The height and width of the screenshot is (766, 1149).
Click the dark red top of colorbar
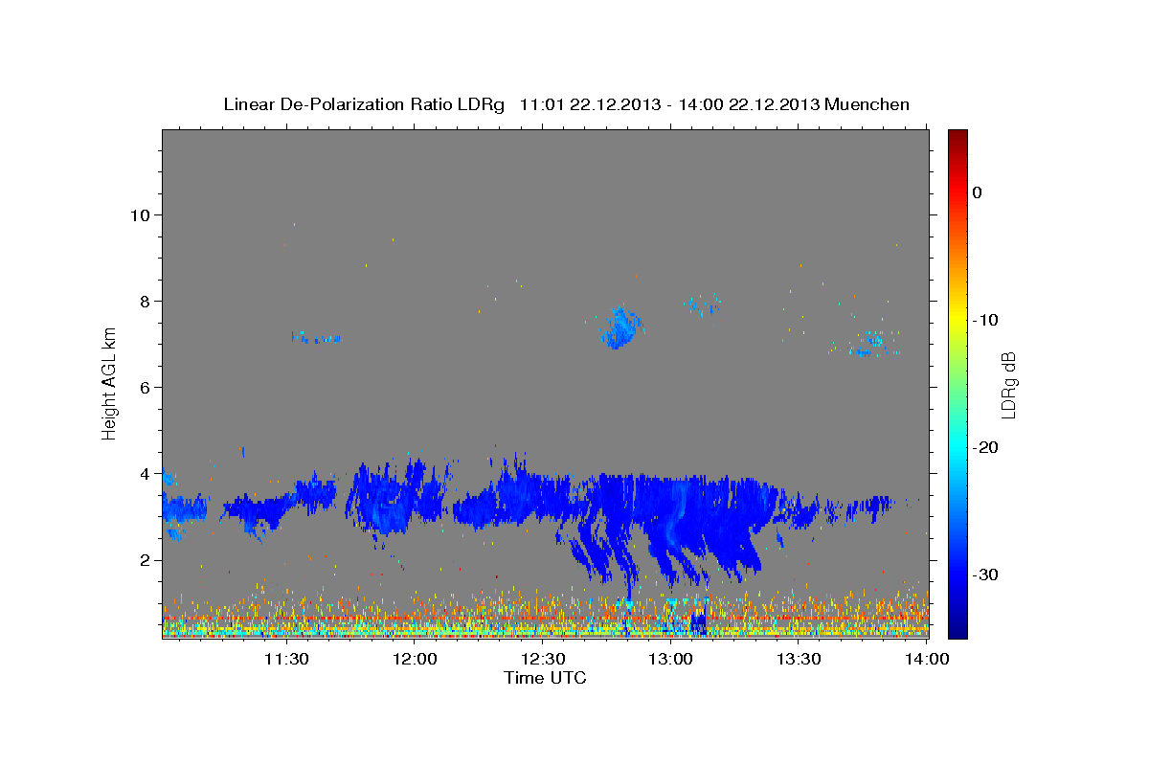(957, 139)
